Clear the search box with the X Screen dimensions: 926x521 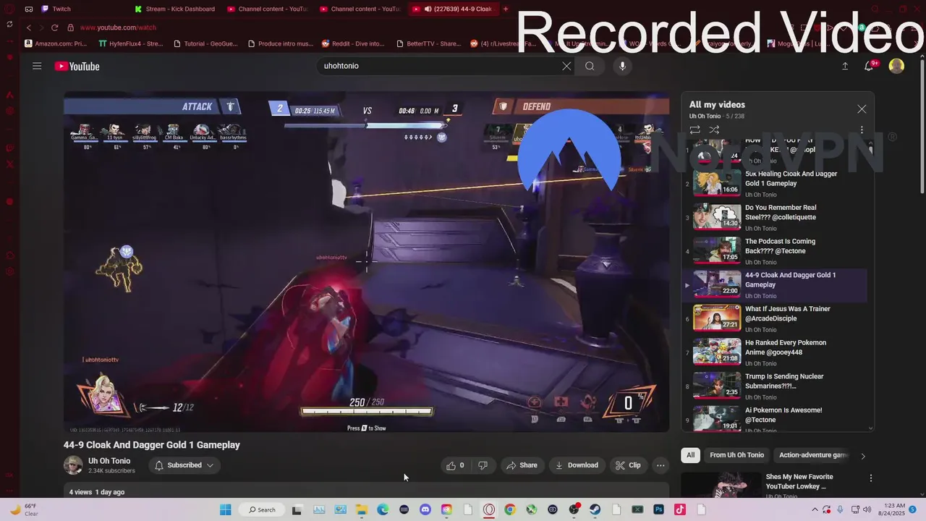[x=566, y=66]
